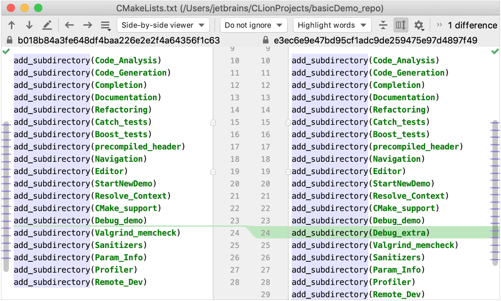The width and height of the screenshot is (501, 301).
Task: Open the Do not ignore whitespace dropdown
Action: (253, 25)
